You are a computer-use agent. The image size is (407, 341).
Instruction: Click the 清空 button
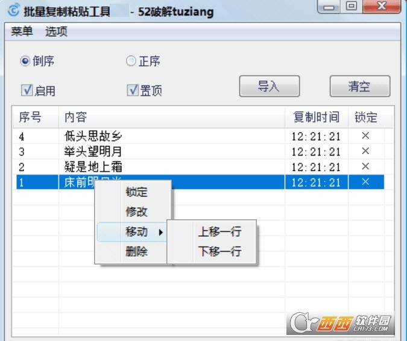[360, 86]
